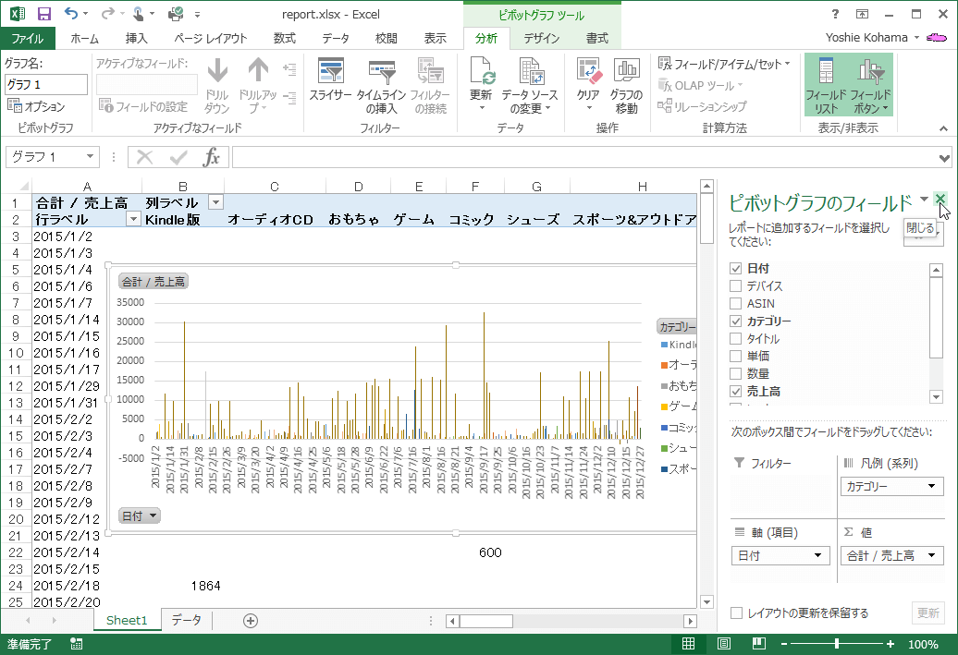
Task: Click the 合計 / 売上高 chart field button
Action: tap(154, 282)
